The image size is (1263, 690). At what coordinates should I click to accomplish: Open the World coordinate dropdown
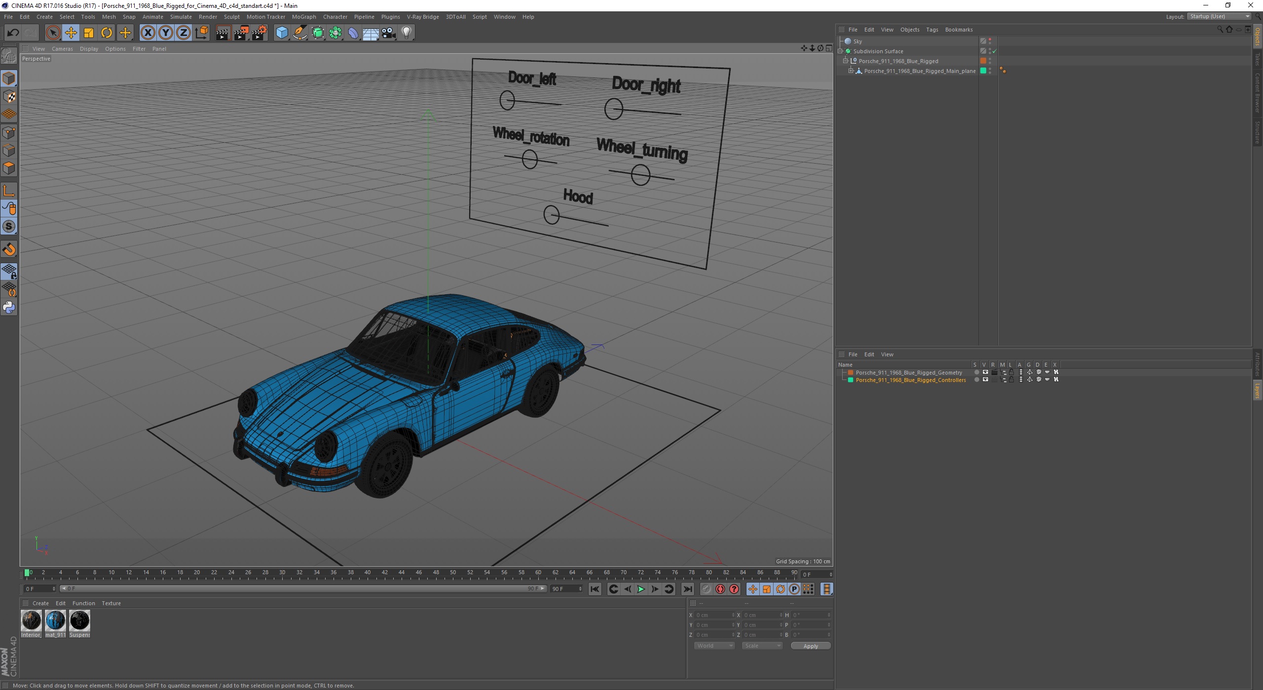pos(714,646)
